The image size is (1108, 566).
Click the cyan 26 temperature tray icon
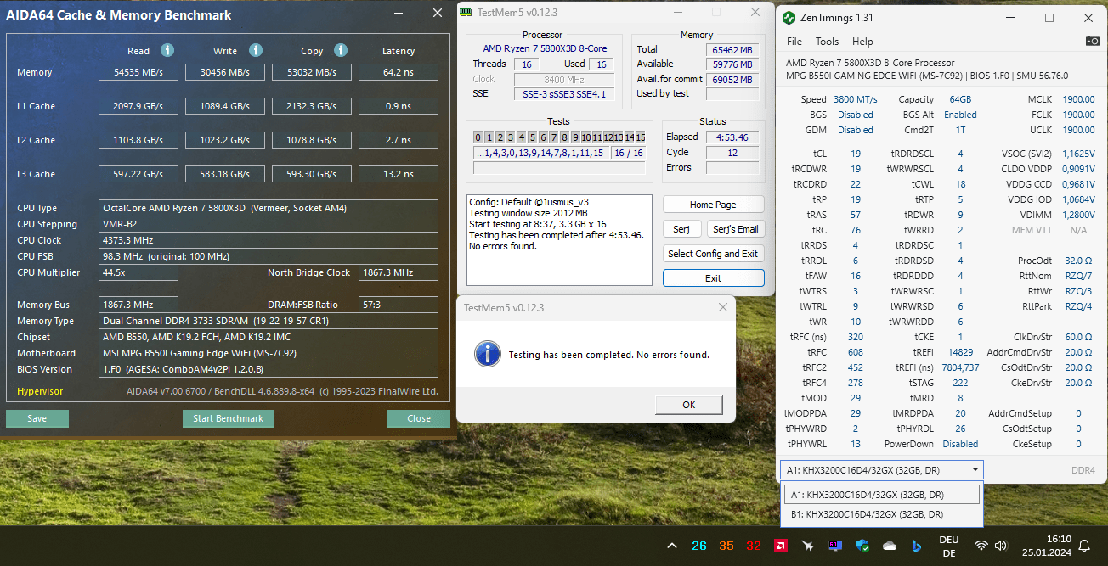click(x=699, y=546)
